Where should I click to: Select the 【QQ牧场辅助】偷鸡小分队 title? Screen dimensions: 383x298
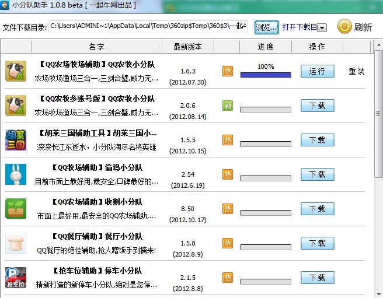(x=97, y=168)
